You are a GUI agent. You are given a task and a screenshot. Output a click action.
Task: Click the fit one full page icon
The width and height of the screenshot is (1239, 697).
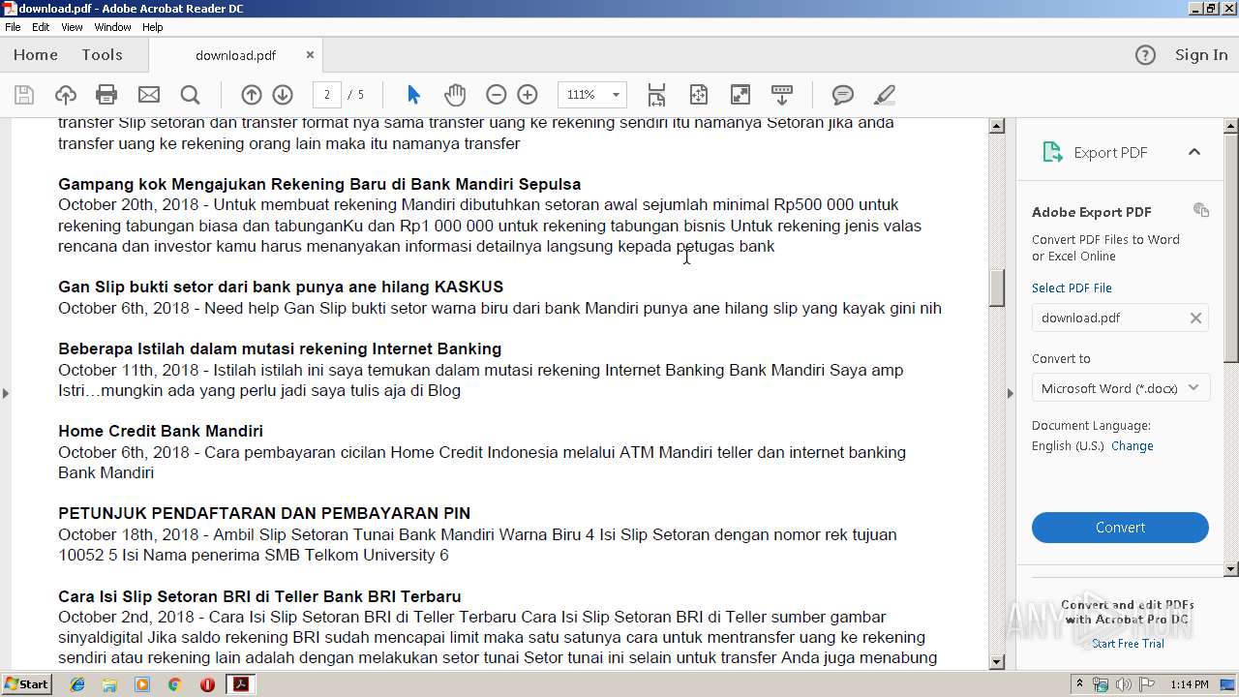point(698,94)
